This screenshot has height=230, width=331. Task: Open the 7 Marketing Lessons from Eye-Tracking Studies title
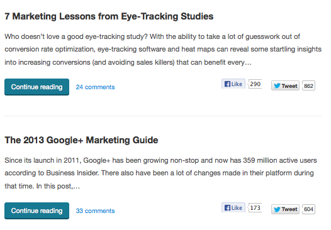tap(109, 16)
